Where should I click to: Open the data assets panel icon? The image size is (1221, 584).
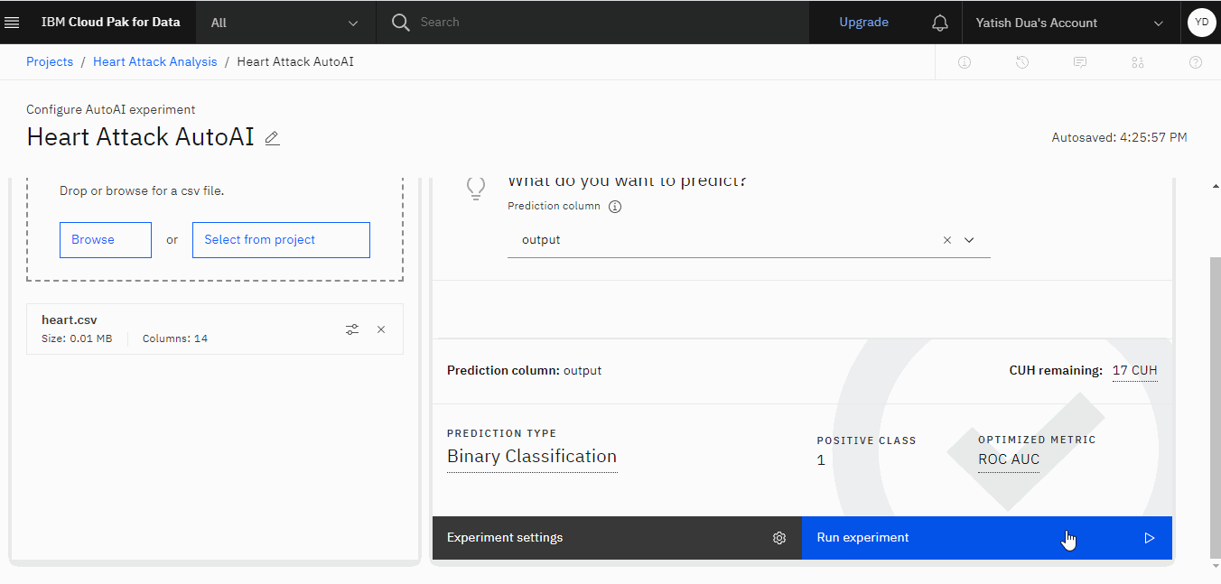1138,62
